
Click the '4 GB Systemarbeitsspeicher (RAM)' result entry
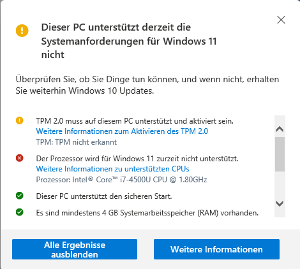point(147,213)
